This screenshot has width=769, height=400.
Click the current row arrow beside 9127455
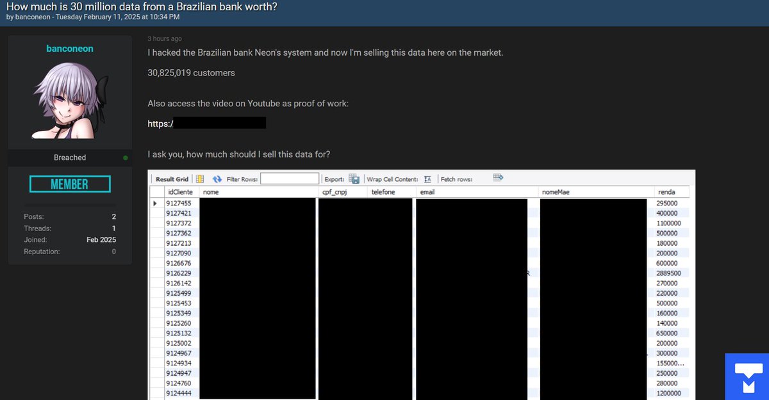[155, 203]
